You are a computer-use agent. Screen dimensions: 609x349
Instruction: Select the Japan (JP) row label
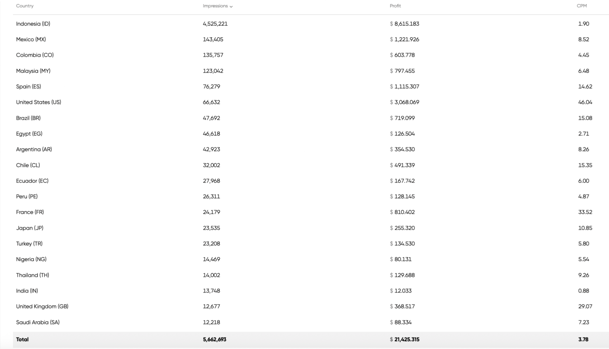(30, 228)
